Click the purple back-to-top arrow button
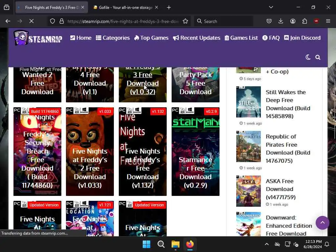The image size is (336, 252). click(322, 223)
